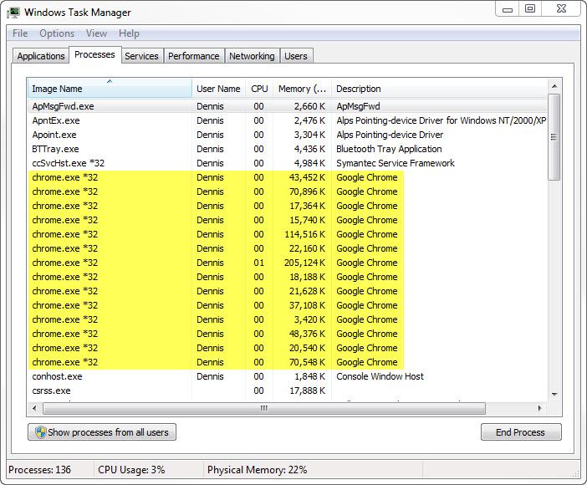
Task: Minimize the Task Manager window
Action: pos(508,9)
